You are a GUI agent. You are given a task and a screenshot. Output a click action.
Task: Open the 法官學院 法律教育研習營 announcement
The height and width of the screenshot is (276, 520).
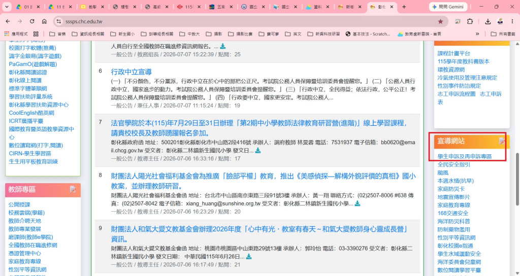point(259,128)
